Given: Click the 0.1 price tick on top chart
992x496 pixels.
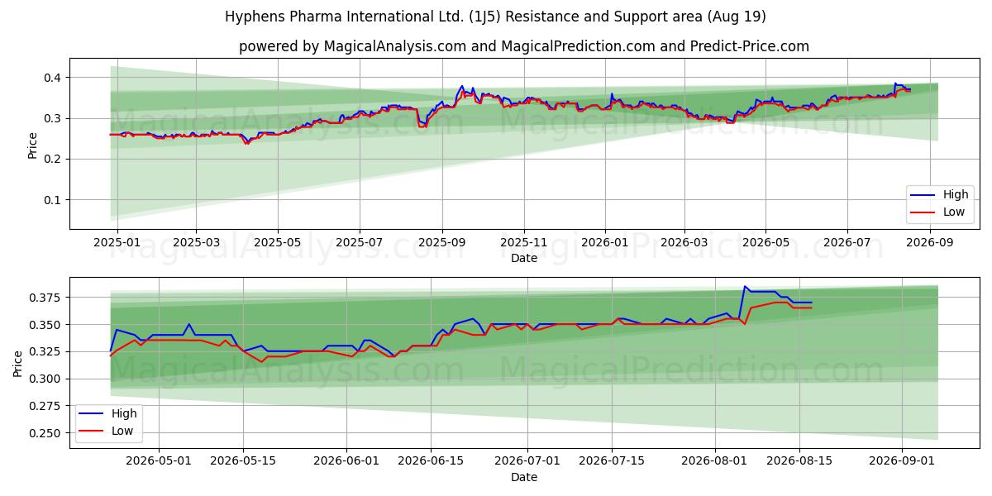Looking at the screenshot, I should pyautogui.click(x=54, y=200).
